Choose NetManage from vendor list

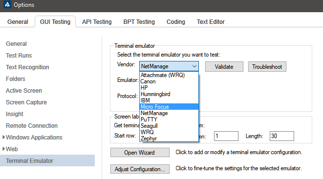[x=169, y=113]
